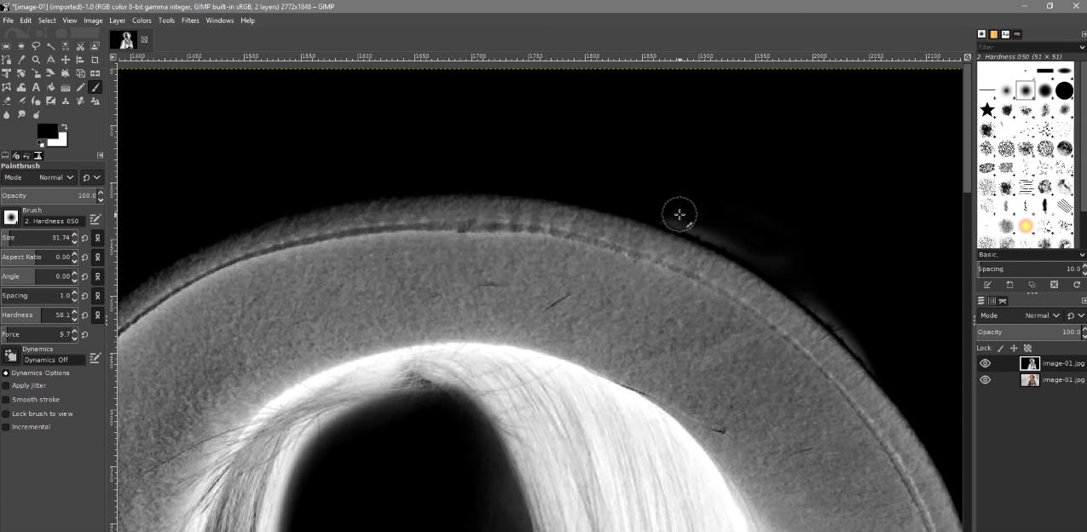The width and height of the screenshot is (1087, 532).
Task: Open layers panel mode-group dropdown arrow
Action: tap(1076, 315)
